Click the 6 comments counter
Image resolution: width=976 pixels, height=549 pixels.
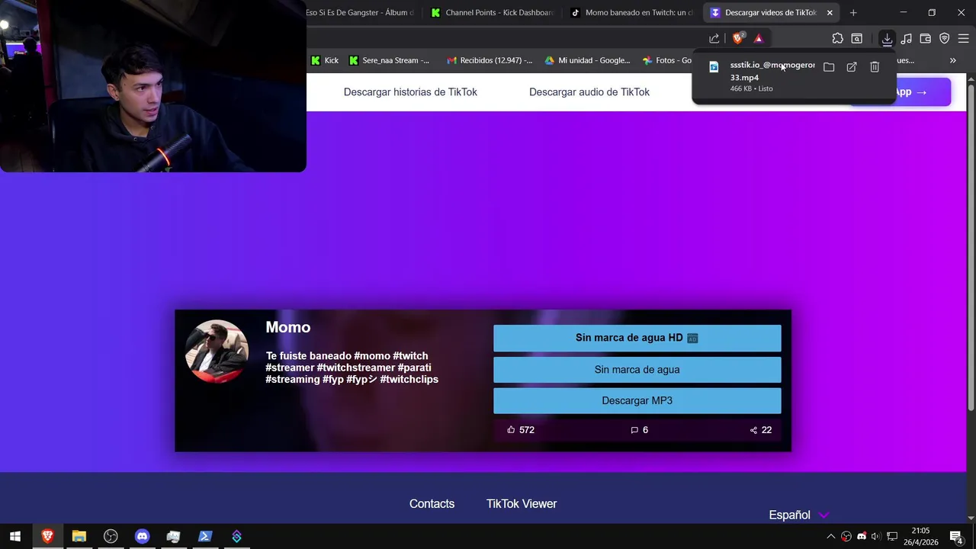click(x=639, y=430)
